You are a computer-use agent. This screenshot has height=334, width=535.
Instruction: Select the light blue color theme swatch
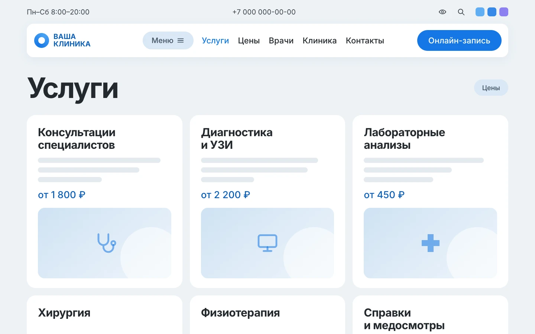(480, 12)
